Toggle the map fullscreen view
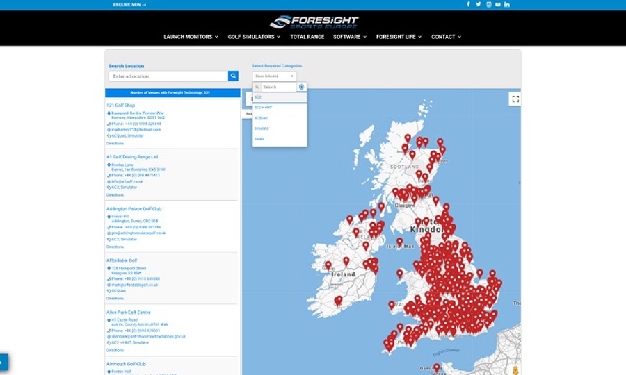626x375 pixels. click(x=515, y=99)
